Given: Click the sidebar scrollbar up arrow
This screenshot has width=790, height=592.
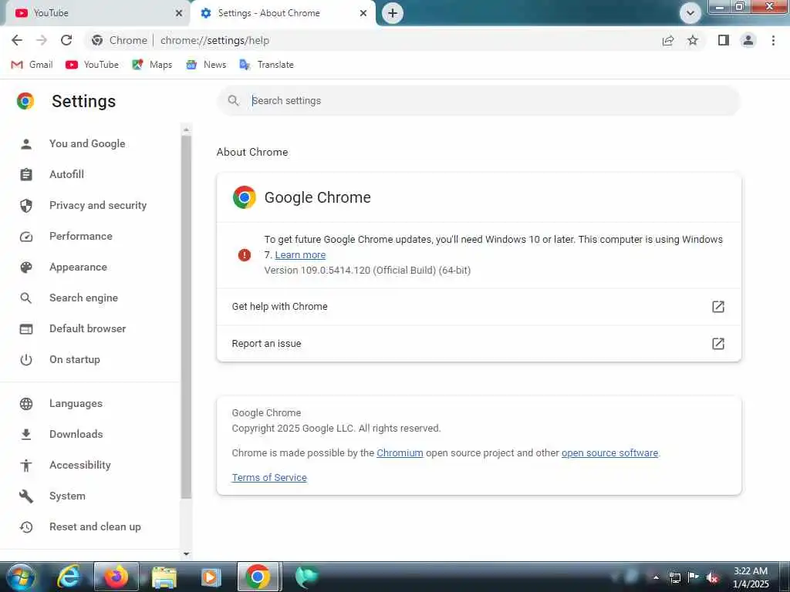Looking at the screenshot, I should point(187,129).
